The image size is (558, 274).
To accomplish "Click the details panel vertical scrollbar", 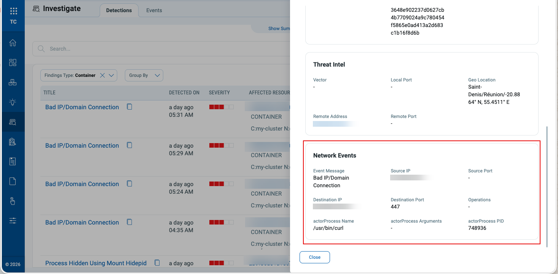I will coord(547,186).
